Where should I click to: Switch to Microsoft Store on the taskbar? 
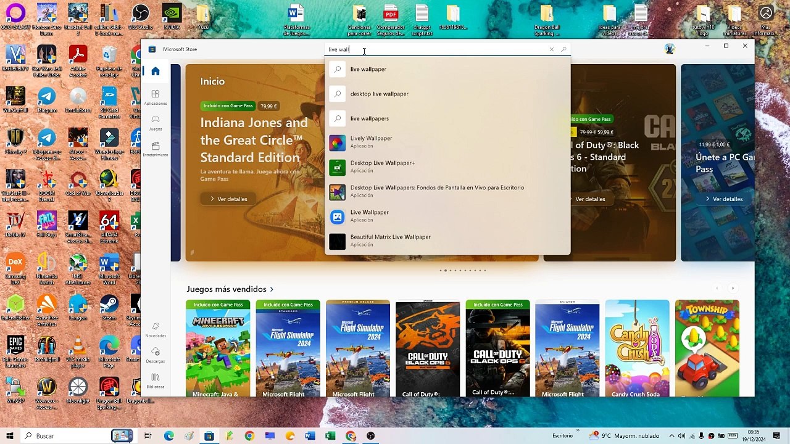point(209,436)
